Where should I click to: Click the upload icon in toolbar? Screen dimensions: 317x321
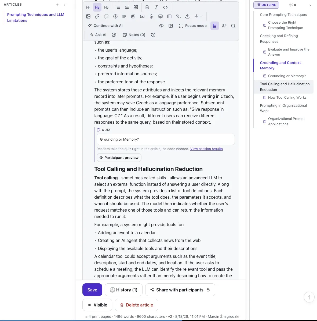[x=187, y=16]
